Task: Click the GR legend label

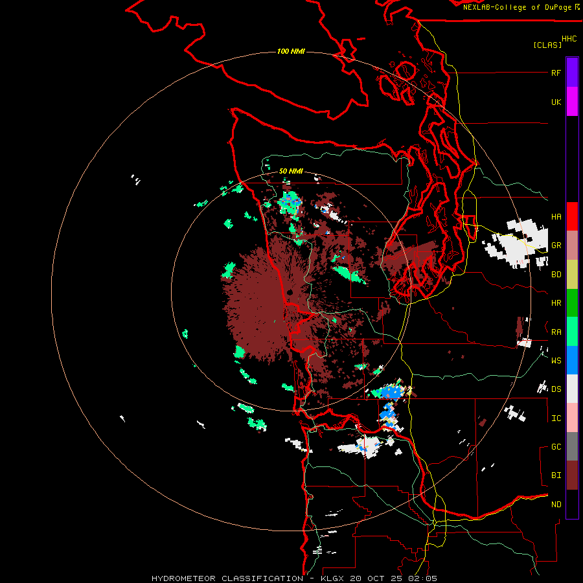Action: 556,246
